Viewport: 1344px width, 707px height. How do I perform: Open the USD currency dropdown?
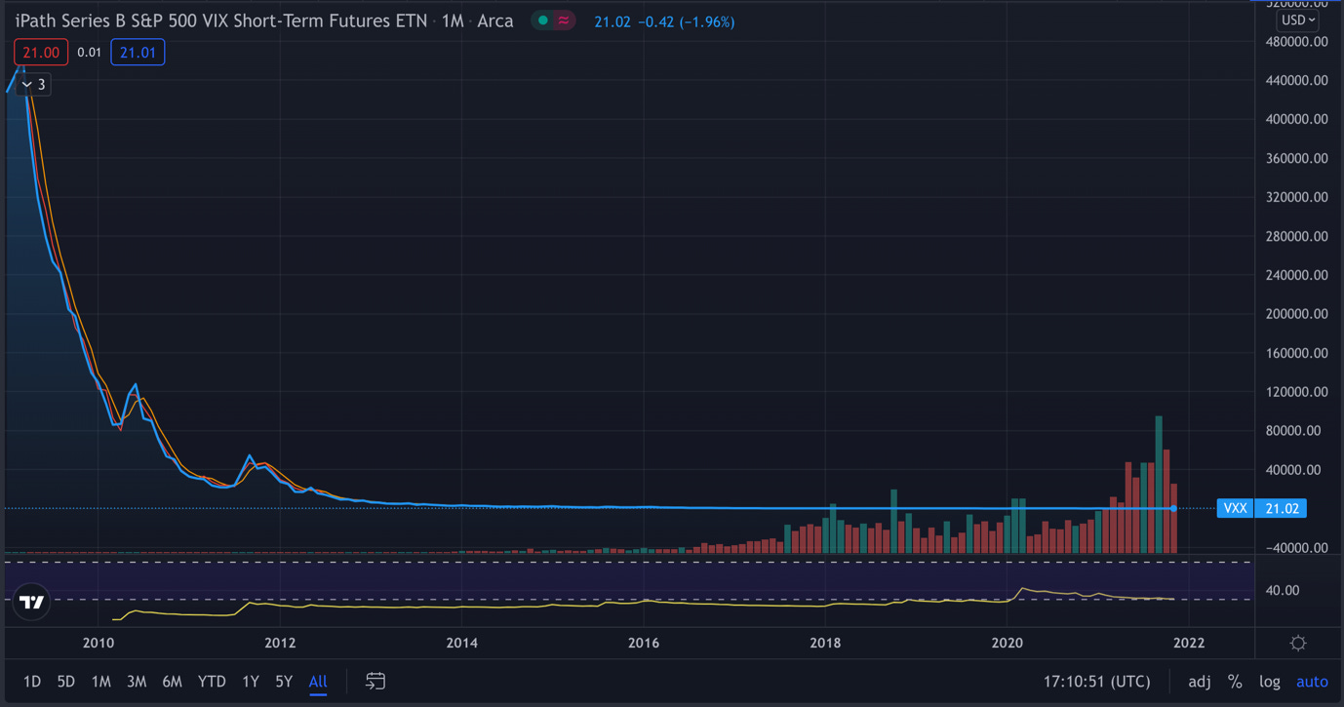pos(1298,20)
